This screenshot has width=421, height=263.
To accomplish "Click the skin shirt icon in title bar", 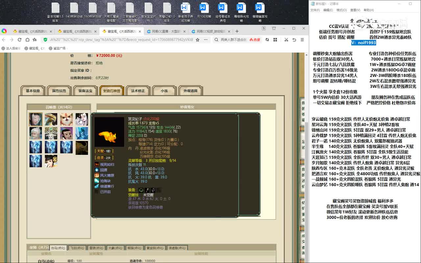I will point(274,29).
